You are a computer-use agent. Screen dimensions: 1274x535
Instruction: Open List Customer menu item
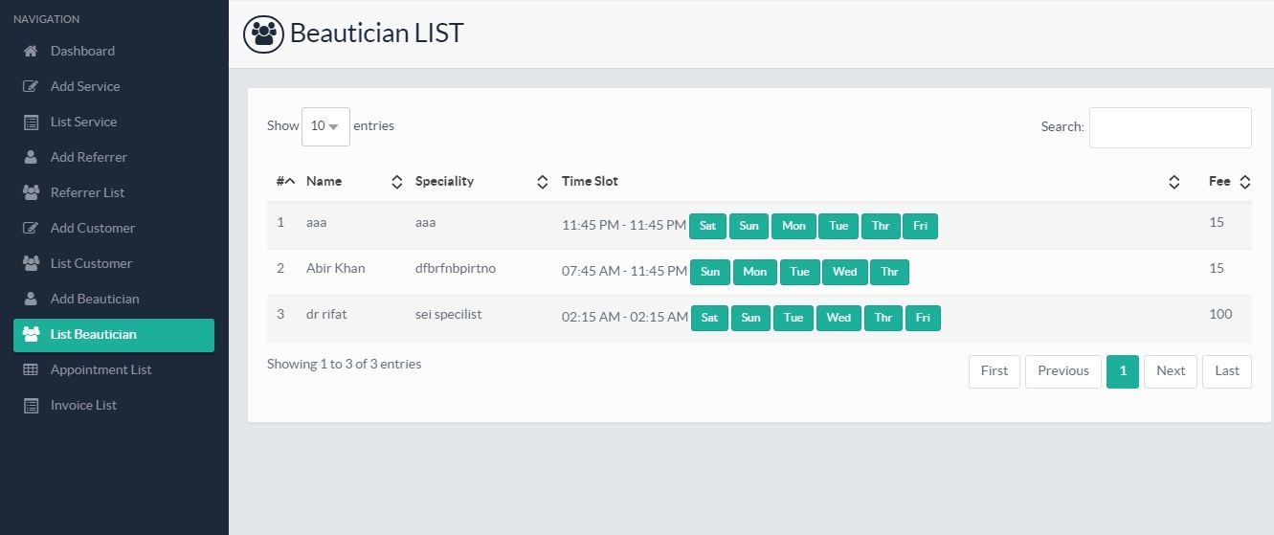[91, 263]
